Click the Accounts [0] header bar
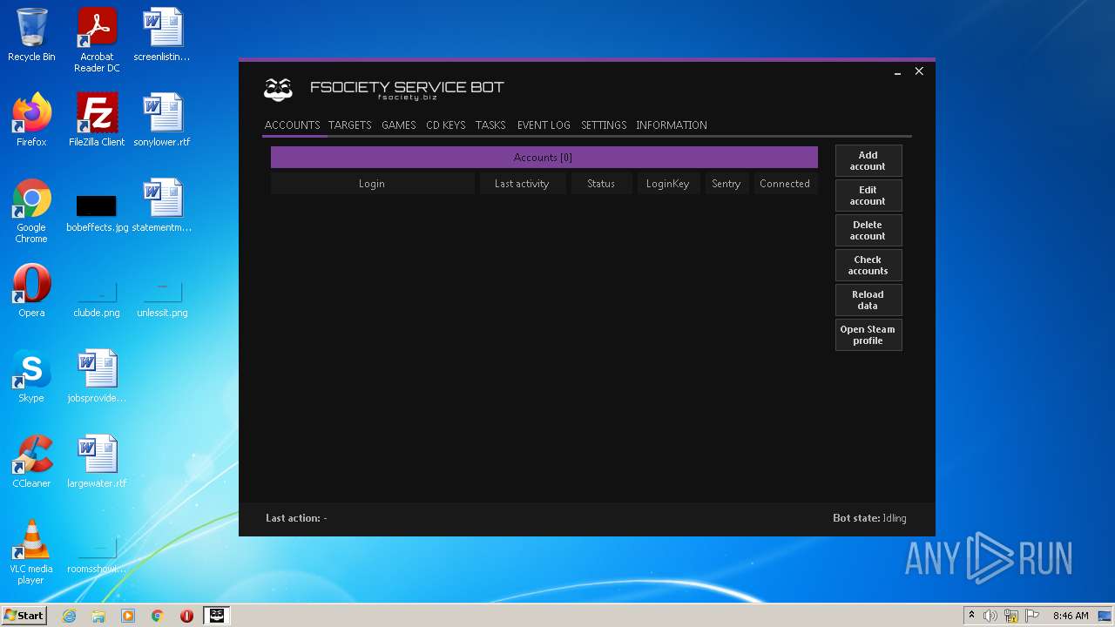1115x627 pixels. 544,158
